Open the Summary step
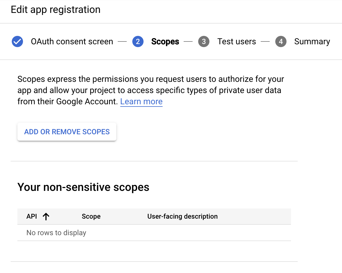This screenshot has width=342, height=273. (312, 41)
